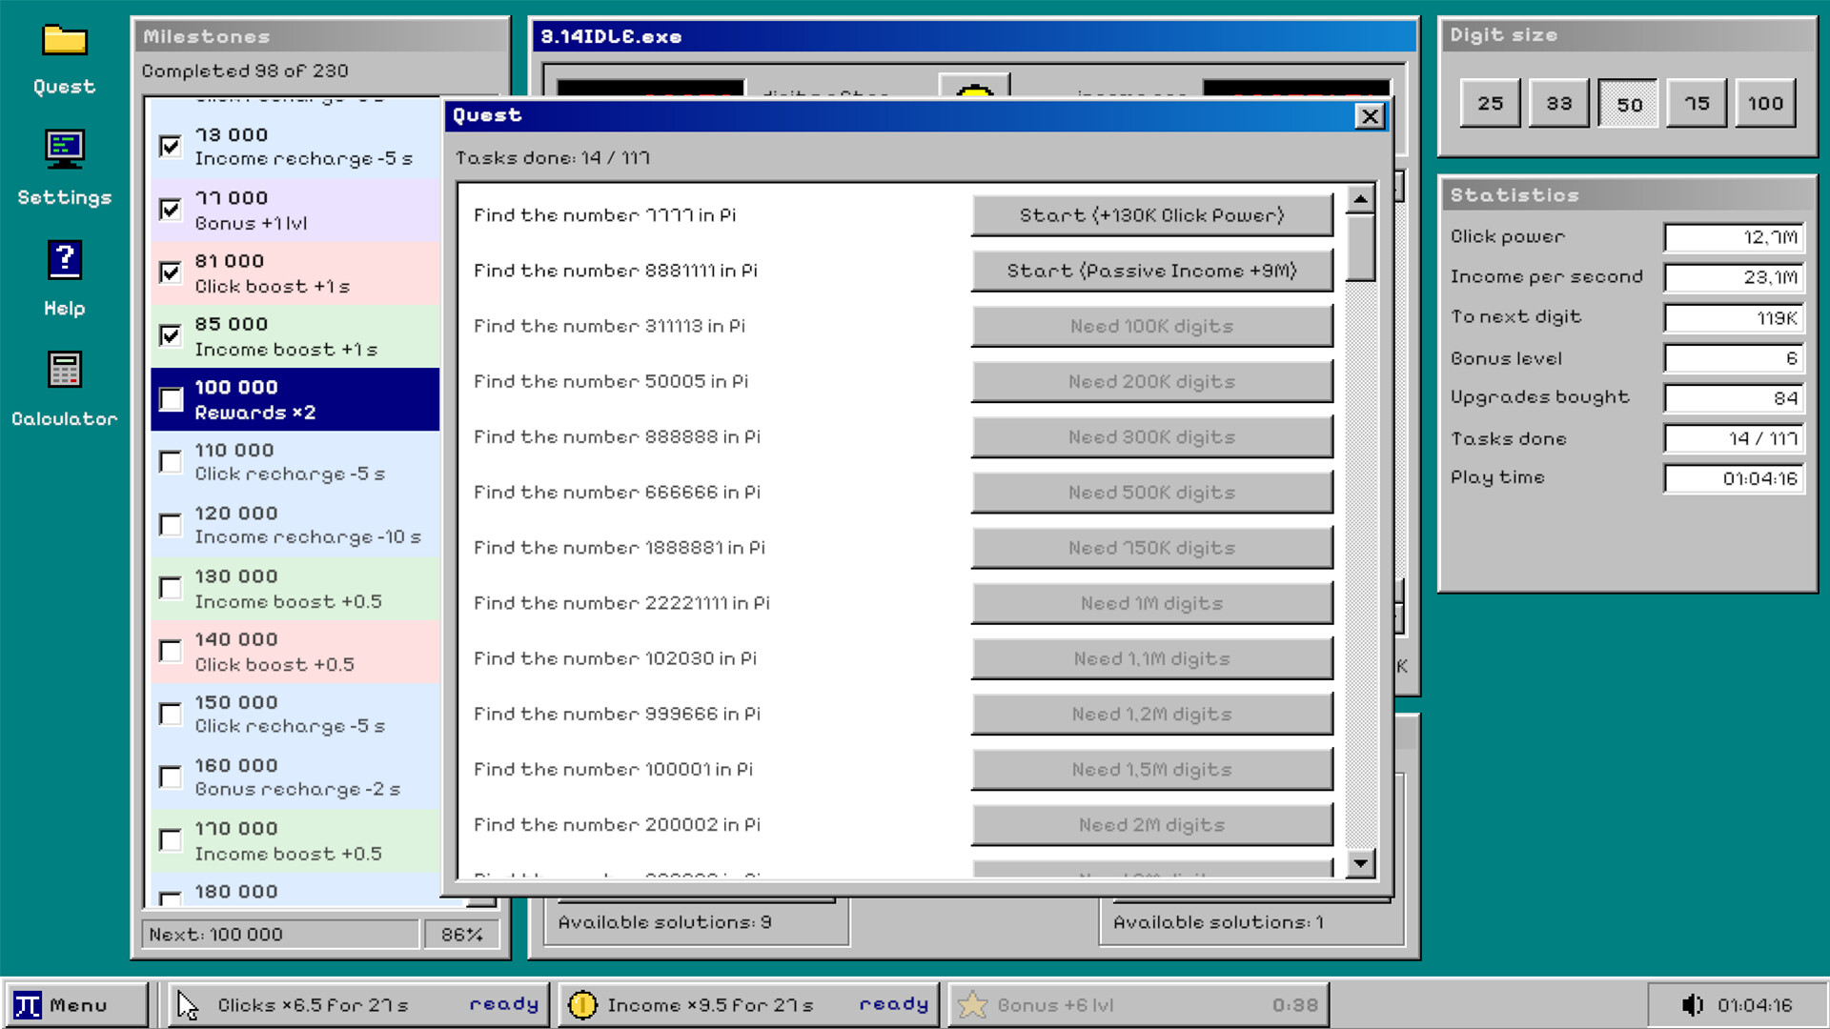Click the Need 1,1M digits button
Image resolution: width=1830 pixels, height=1029 pixels.
tap(1151, 658)
